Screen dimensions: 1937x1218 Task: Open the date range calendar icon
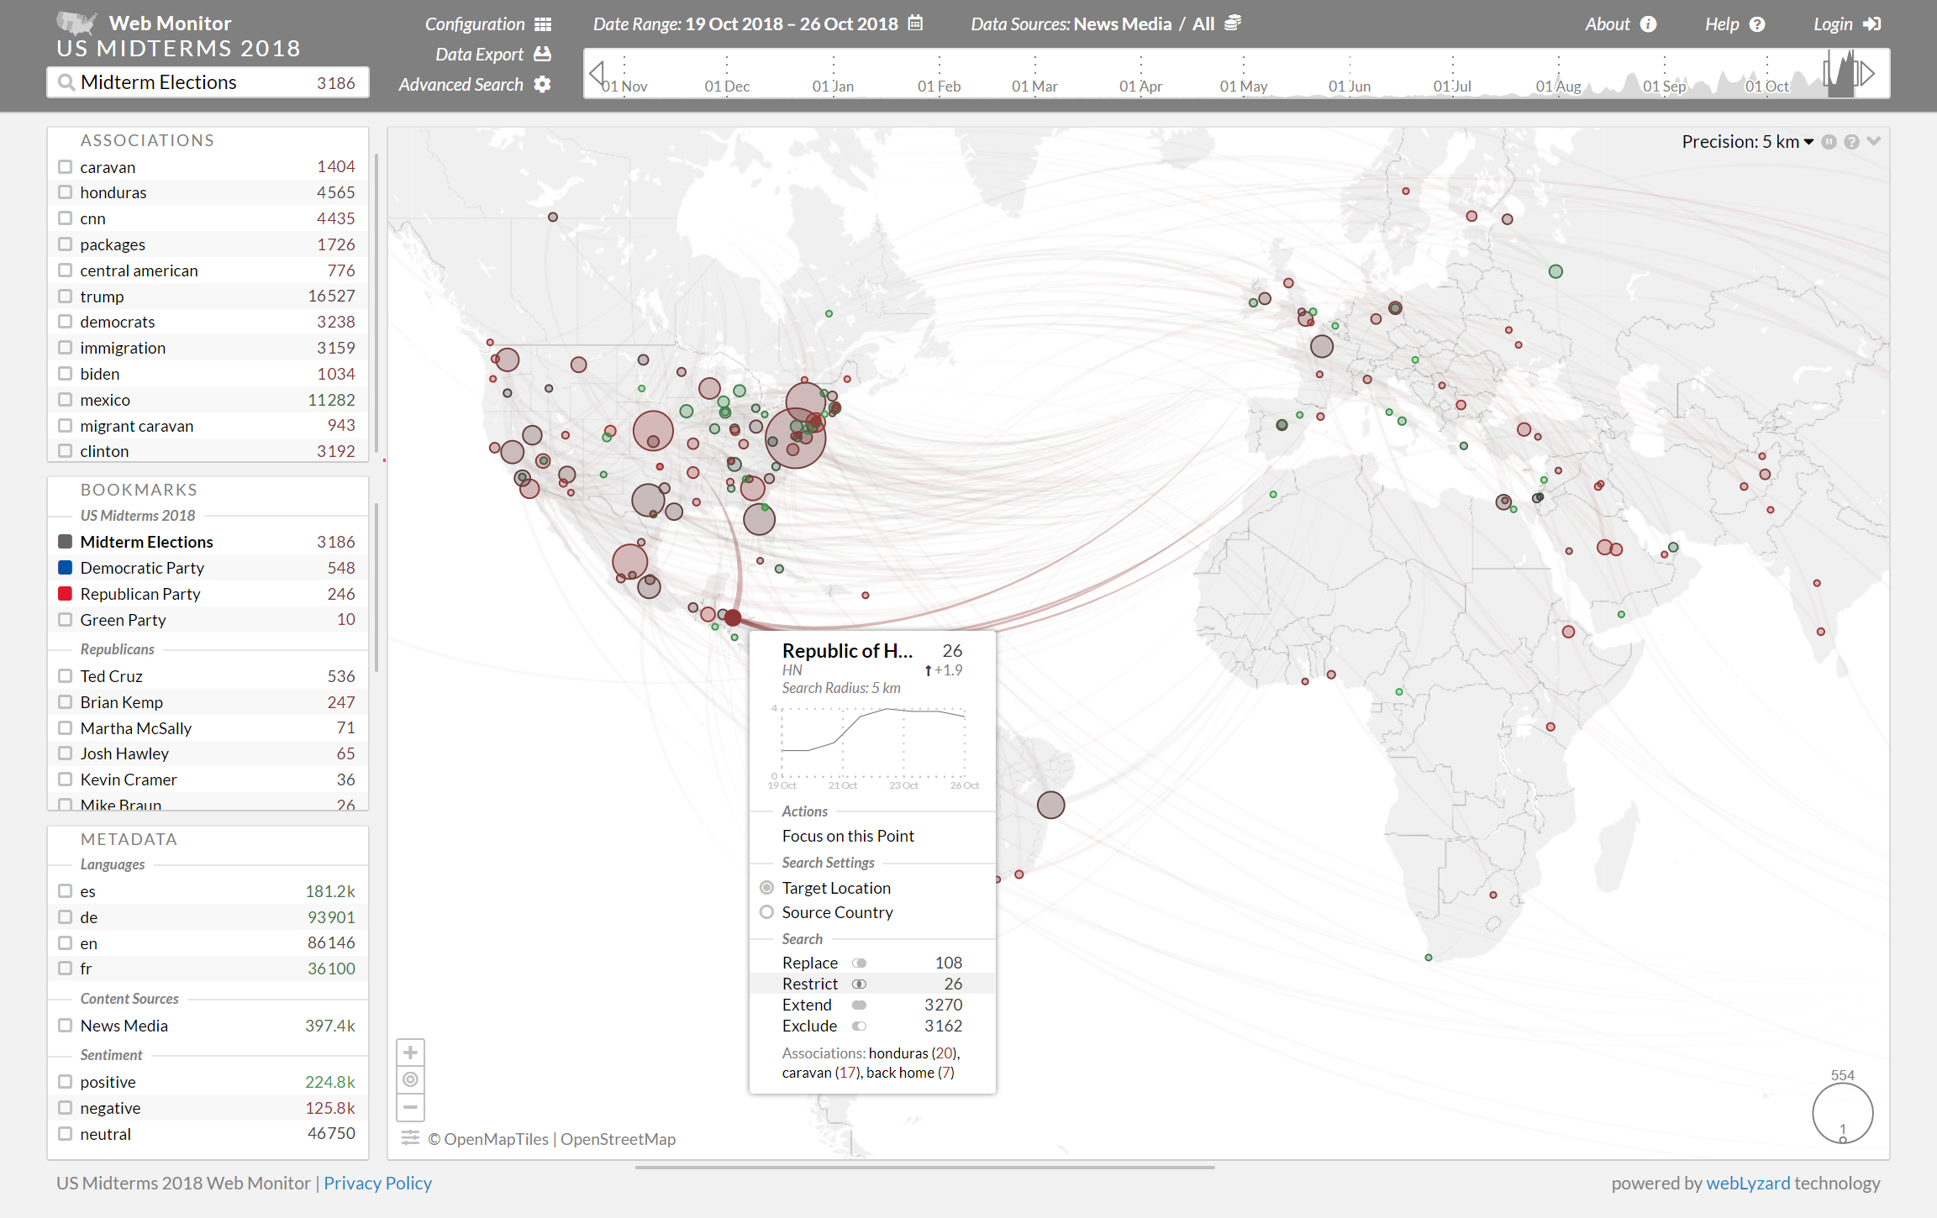pyautogui.click(x=916, y=24)
